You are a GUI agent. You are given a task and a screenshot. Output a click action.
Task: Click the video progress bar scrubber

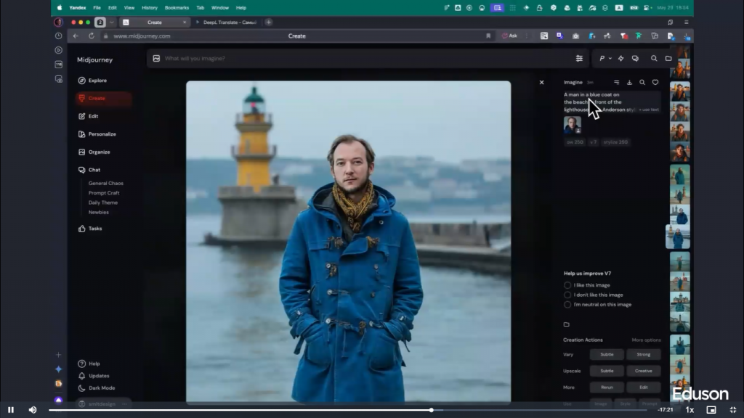click(x=432, y=410)
